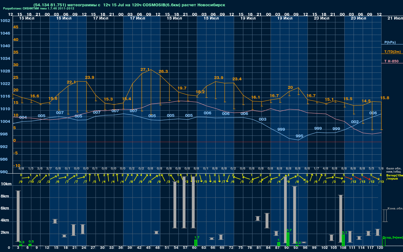The image size is (403, 252).
Task: Click the temperature label 19.7
Action: point(182,88)
